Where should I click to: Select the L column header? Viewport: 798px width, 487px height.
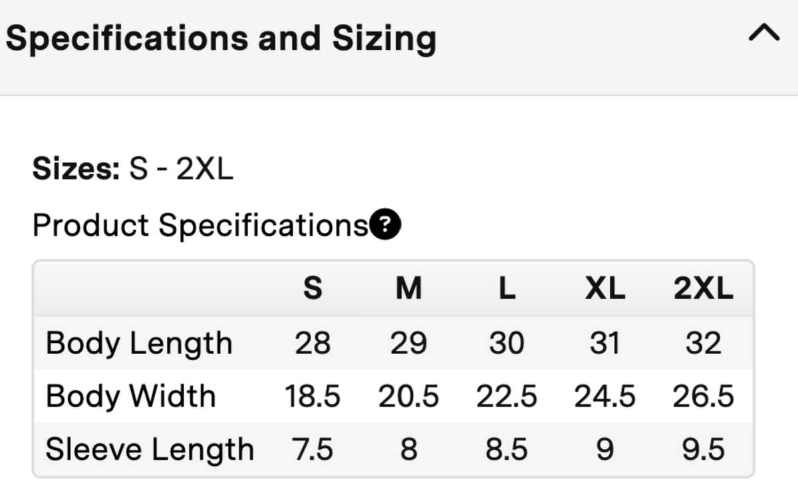click(x=507, y=288)
